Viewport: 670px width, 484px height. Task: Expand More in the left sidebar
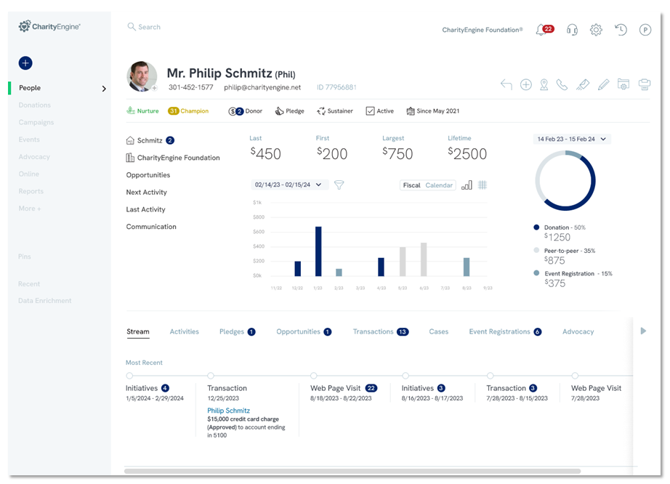coord(29,209)
